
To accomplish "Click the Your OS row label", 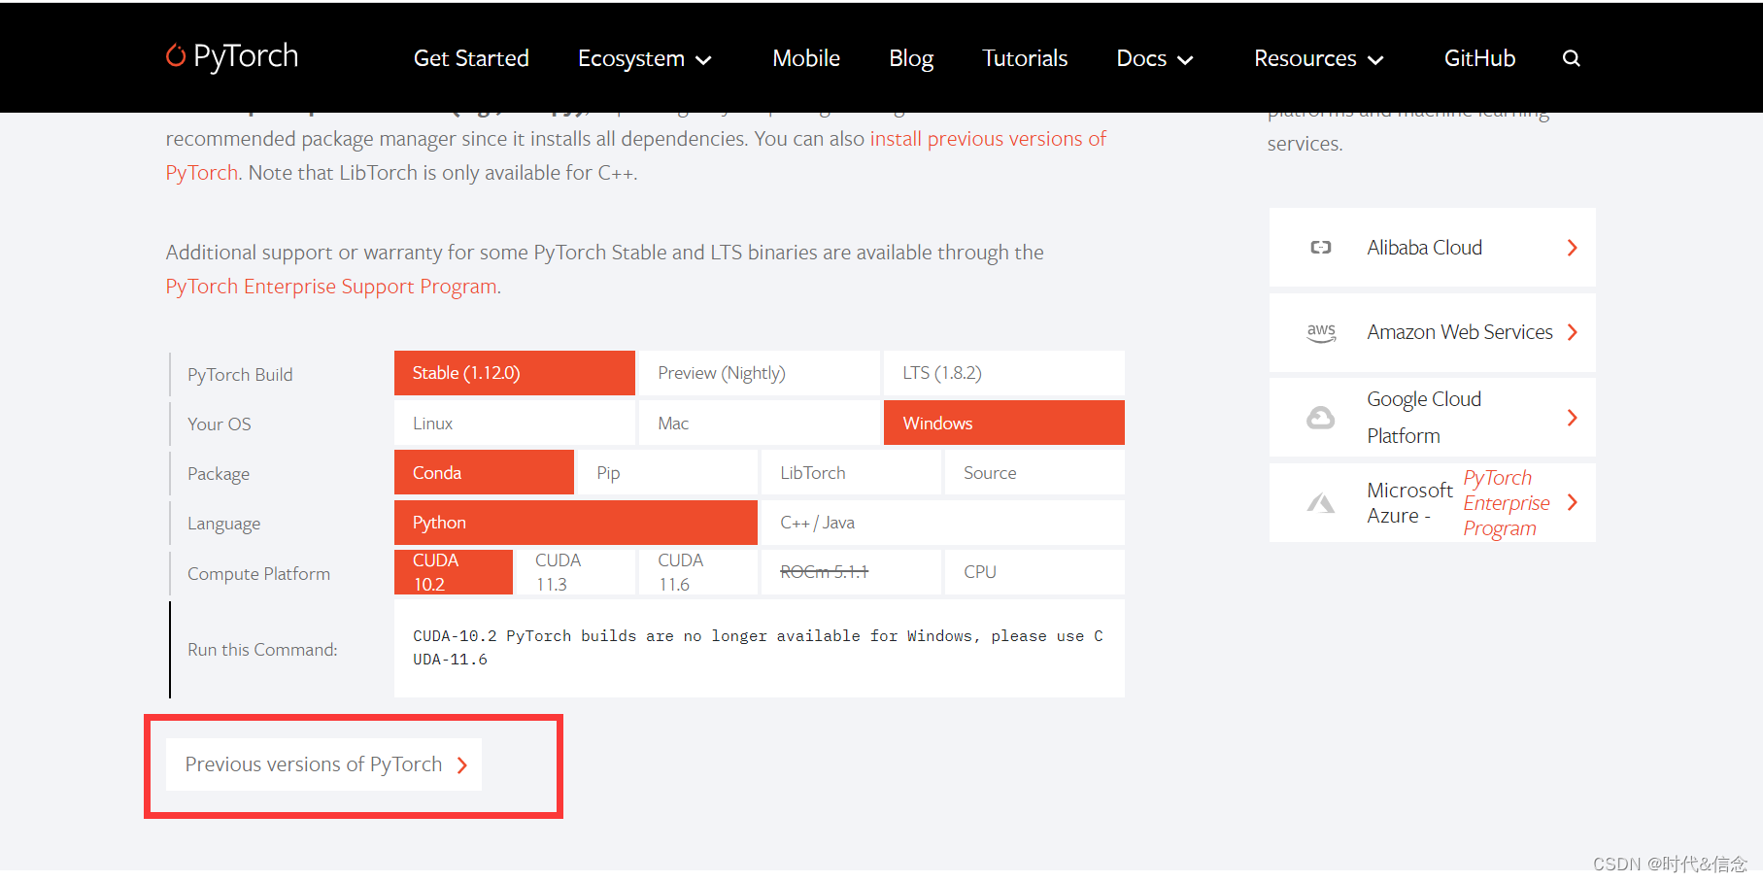I will 220,424.
